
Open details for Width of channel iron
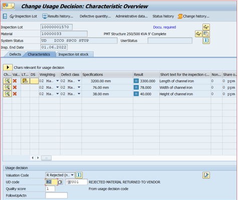(x=8, y=87)
